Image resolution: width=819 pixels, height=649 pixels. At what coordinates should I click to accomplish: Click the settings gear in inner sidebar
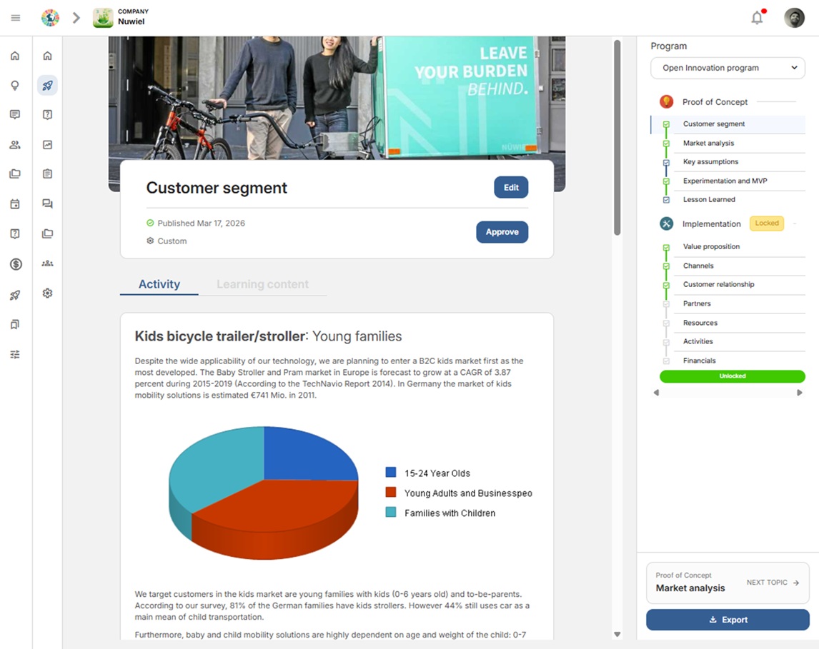click(47, 293)
